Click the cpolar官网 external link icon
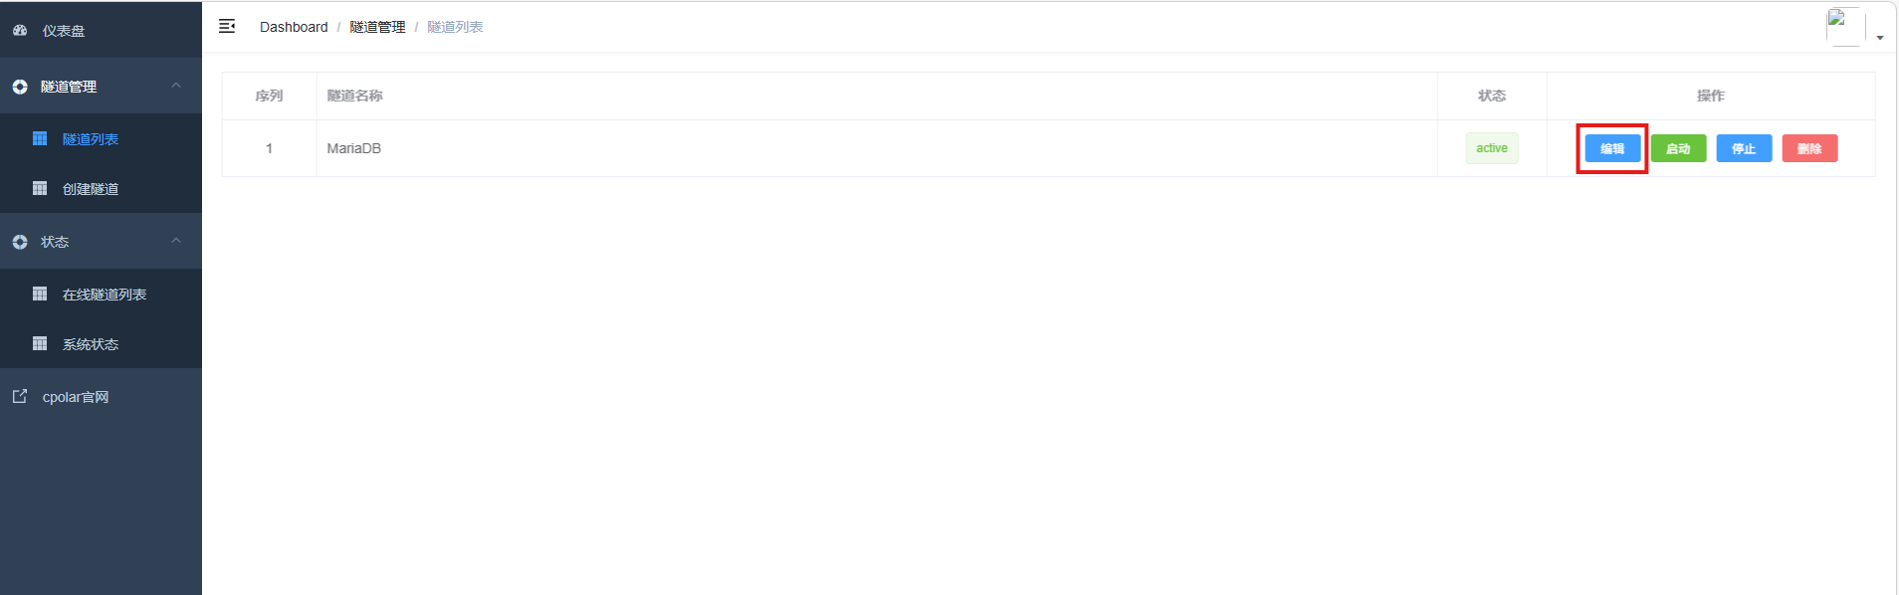1899x595 pixels. click(20, 396)
